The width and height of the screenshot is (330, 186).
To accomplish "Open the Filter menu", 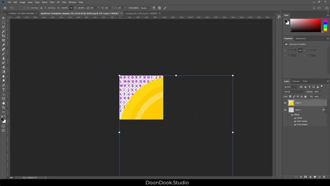I will 52,2.
